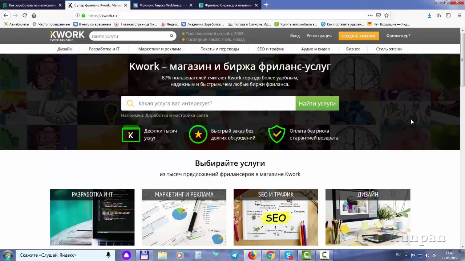Open a new browser tab
This screenshot has width=465, height=261.
pyautogui.click(x=266, y=5)
